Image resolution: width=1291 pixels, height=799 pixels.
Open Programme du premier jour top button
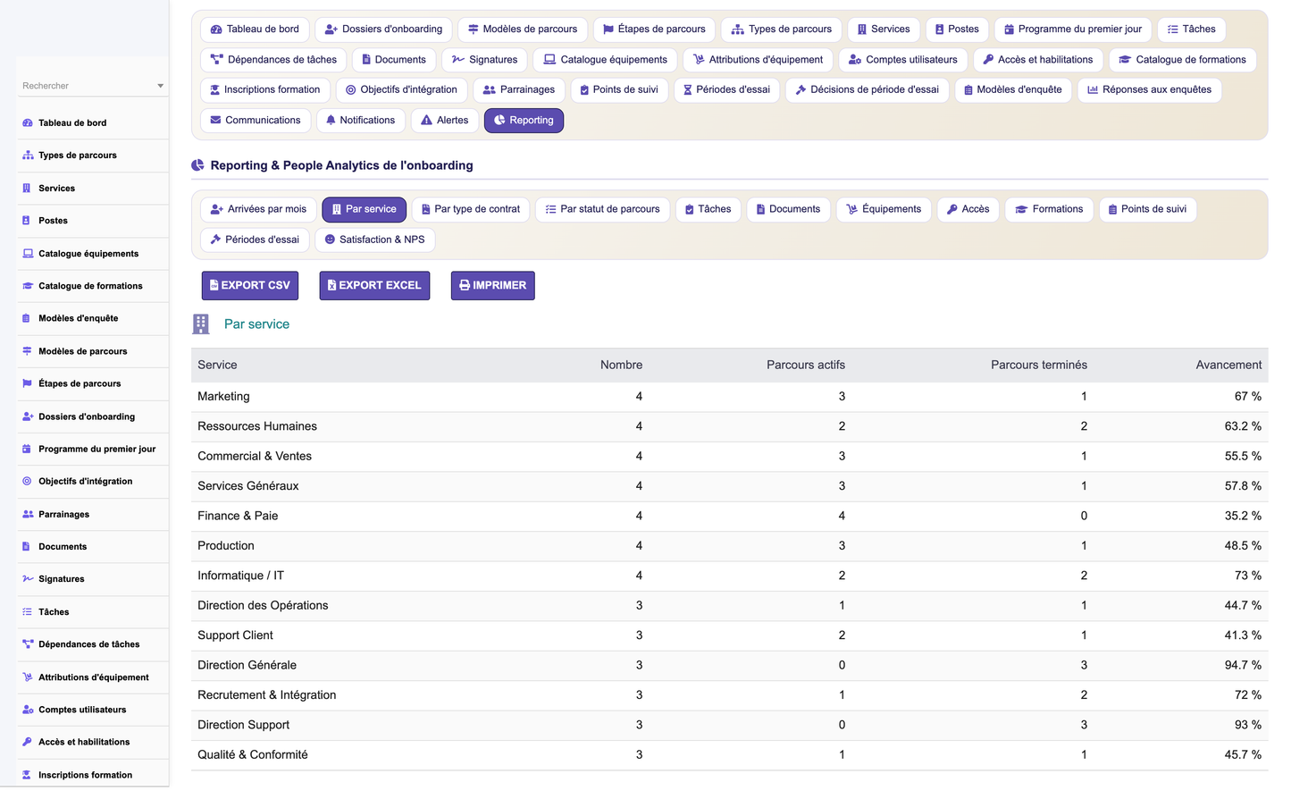coord(1072,29)
